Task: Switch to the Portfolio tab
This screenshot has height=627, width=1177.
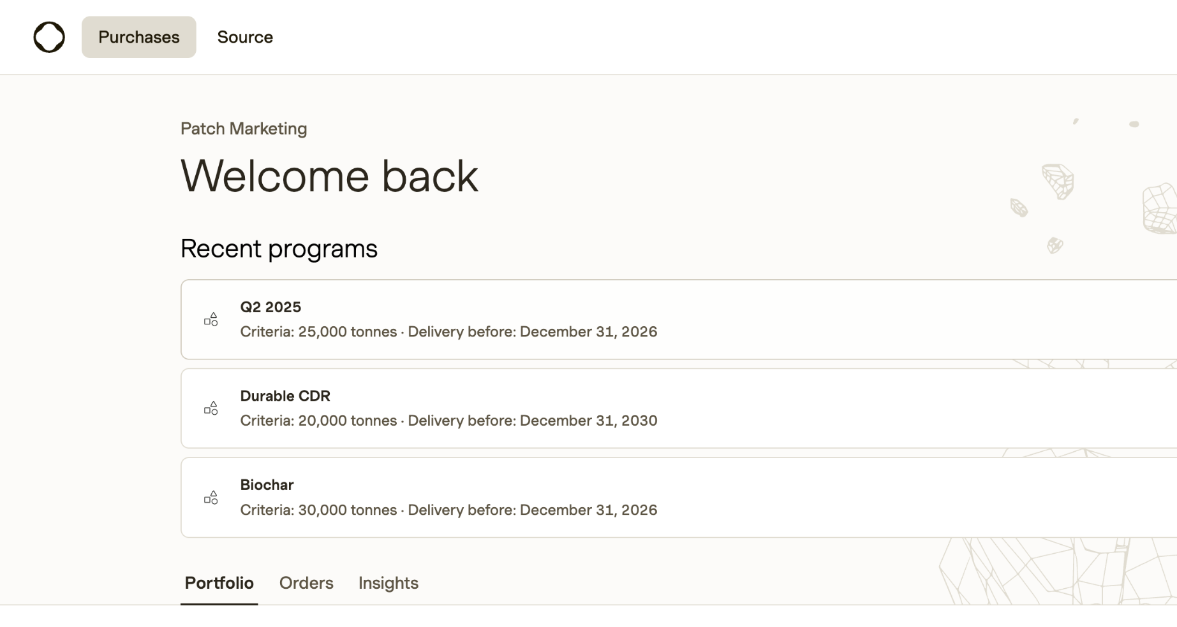Action: pos(219,583)
